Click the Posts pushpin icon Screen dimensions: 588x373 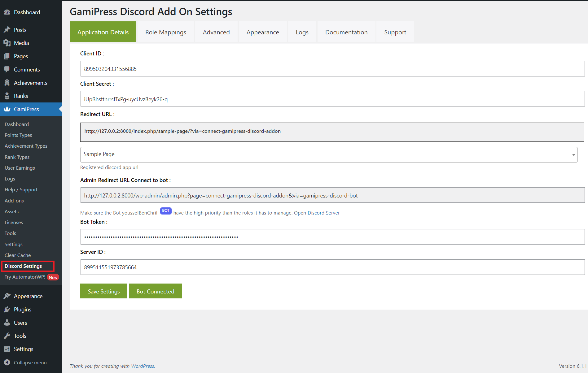[7, 30]
